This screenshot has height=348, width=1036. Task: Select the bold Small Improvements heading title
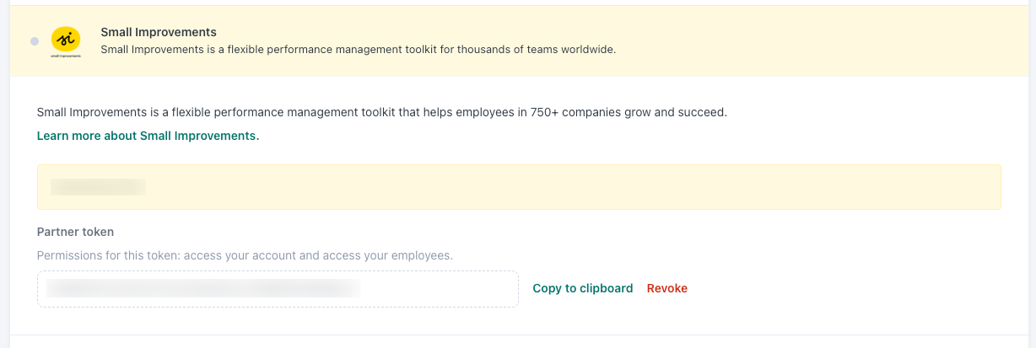pos(159,32)
